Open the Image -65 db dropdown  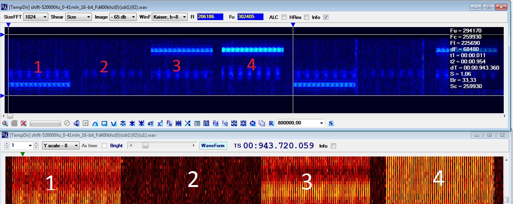(x=123, y=17)
